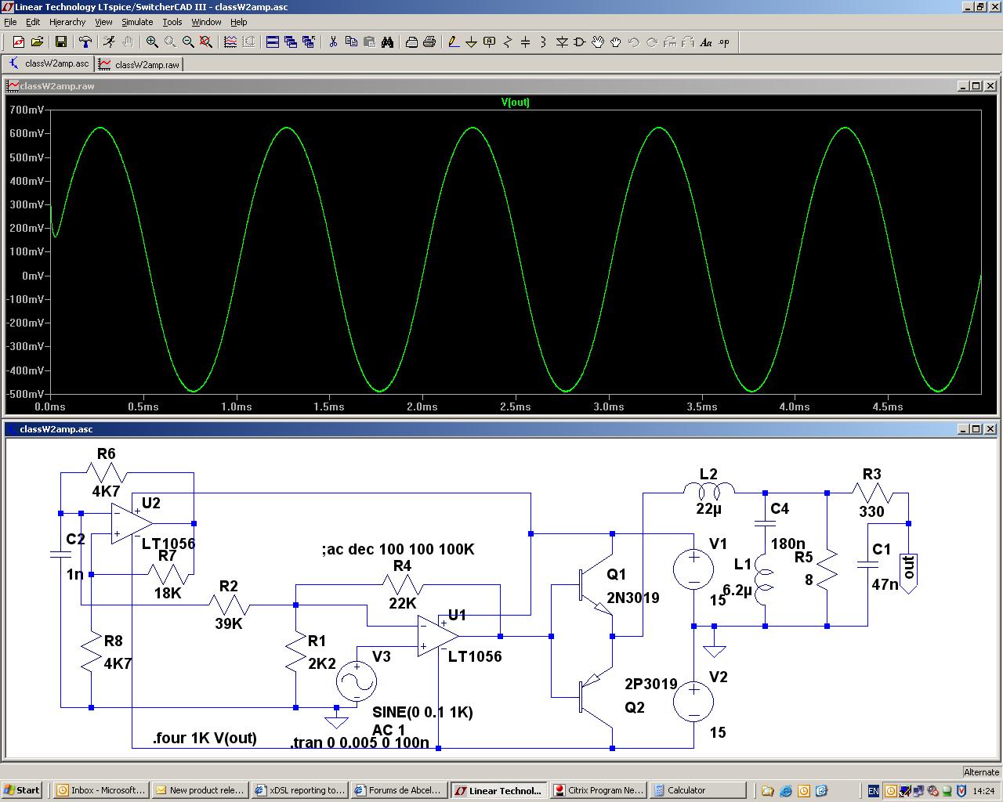1003x802 pixels.
Task: Select the Diode placement tool
Action: (562, 42)
